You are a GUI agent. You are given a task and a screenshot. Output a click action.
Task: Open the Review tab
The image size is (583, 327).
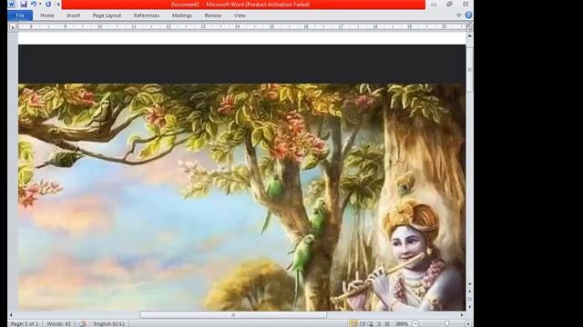coord(212,15)
